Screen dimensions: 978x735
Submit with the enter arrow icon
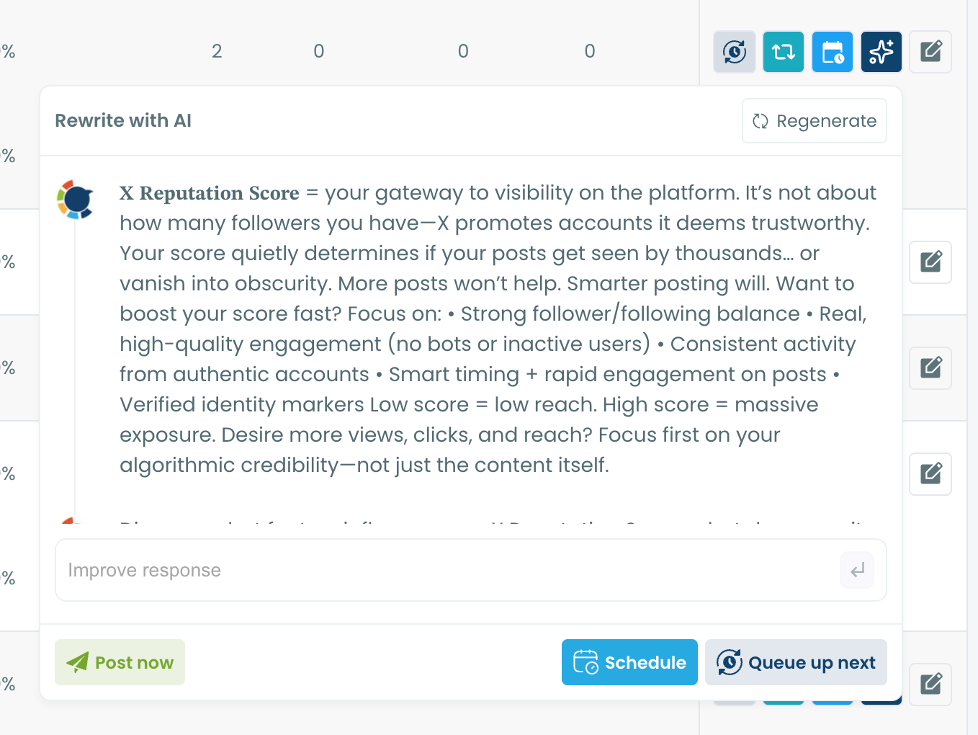856,571
